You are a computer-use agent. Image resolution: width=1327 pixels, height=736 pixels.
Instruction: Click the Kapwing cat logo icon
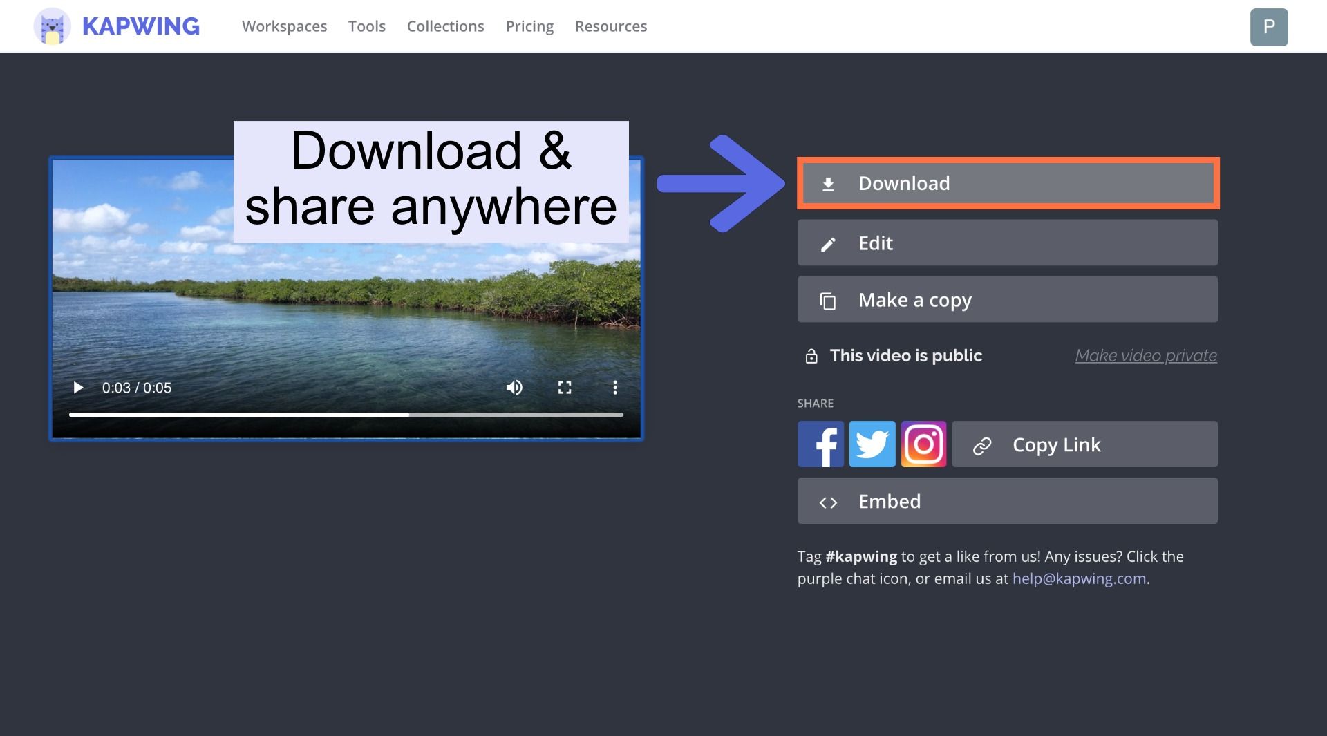[52, 27]
